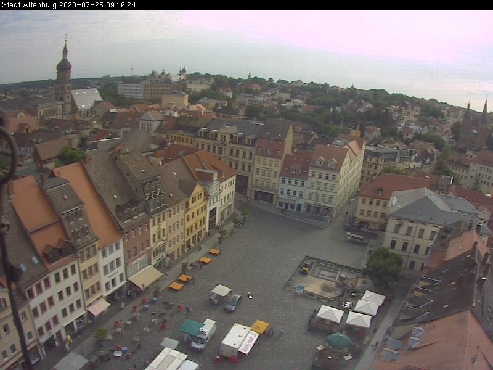Screen dimensions: 493x370
Task: Click the timestamp "2020-07-25 09:16:24"
Action: pyautogui.click(x=98, y=5)
